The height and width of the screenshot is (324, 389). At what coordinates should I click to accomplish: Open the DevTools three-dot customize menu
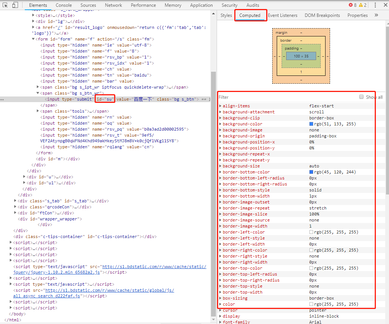[x=375, y=5]
